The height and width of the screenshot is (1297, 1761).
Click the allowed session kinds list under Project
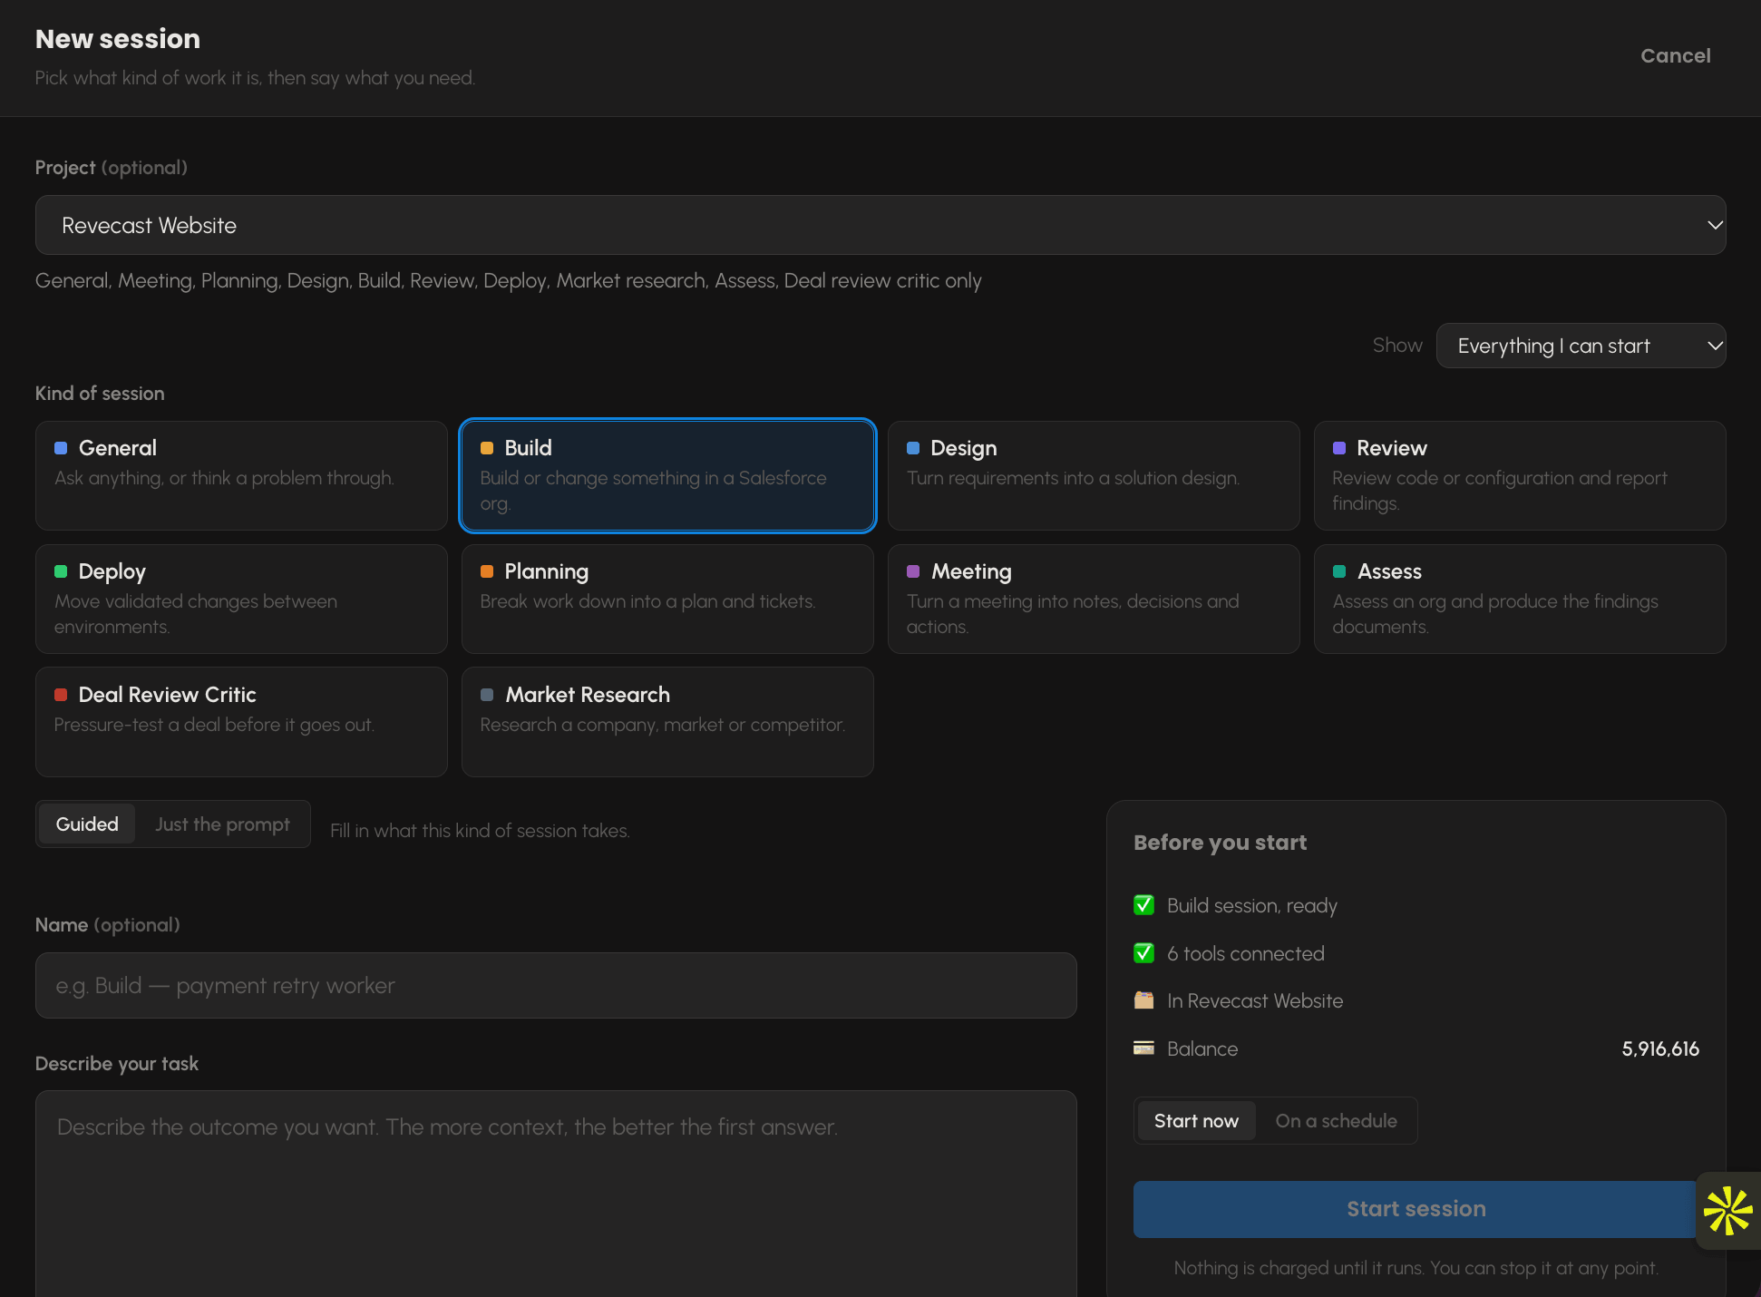(x=509, y=281)
